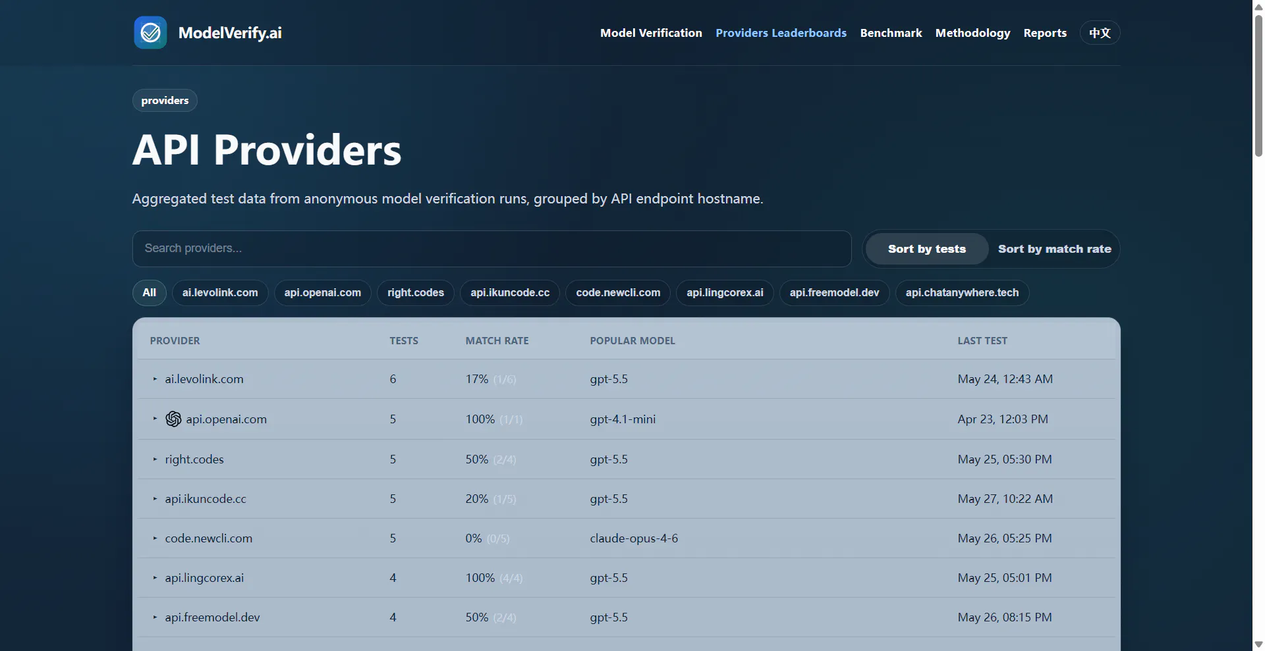Filter by api.openai.com chip
1265x651 pixels.
323,293
